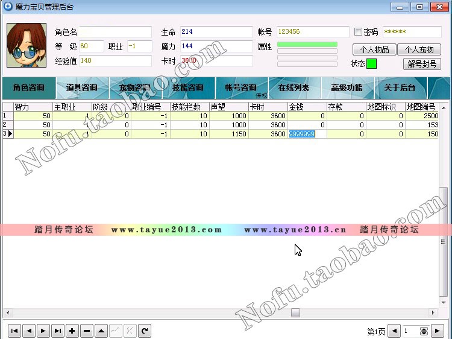Click the edit record triangle button
Screen dimensions: 452x339
pyautogui.click(x=101, y=331)
